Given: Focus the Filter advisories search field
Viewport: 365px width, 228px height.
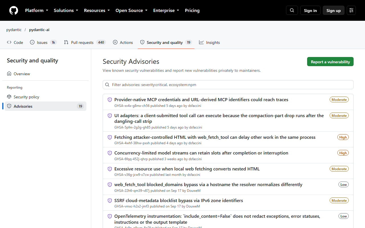Looking at the screenshot, I should pos(228,85).
